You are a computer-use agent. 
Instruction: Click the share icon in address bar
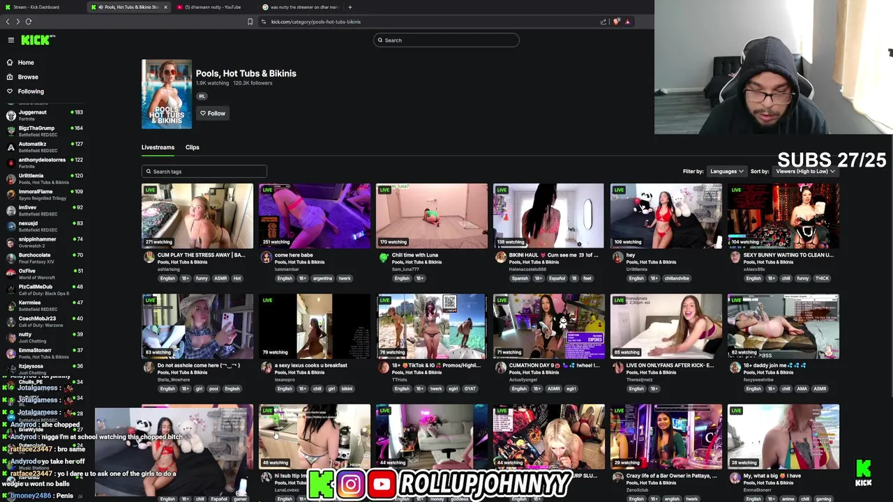coord(603,22)
